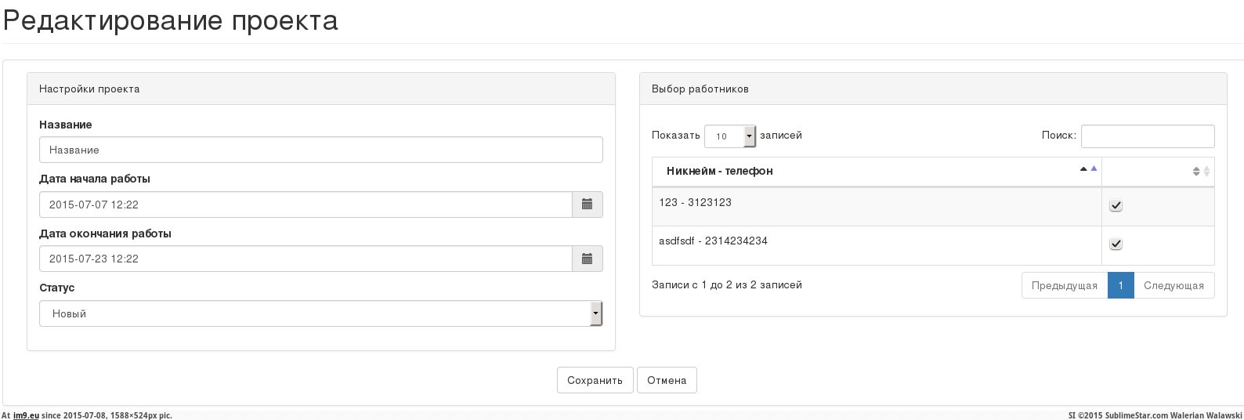This screenshot has width=1244, height=420.
Task: Click the Поиск search field
Action: pos(1147,136)
